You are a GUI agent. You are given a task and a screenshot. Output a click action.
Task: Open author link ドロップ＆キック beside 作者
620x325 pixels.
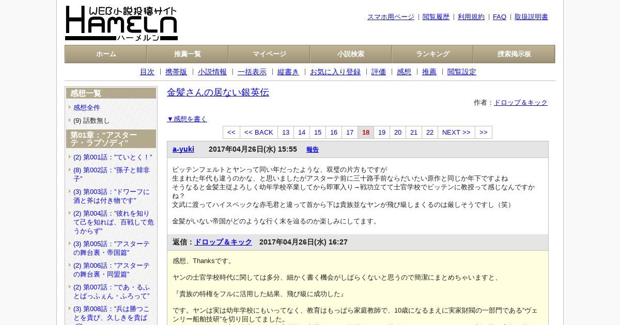(x=521, y=103)
